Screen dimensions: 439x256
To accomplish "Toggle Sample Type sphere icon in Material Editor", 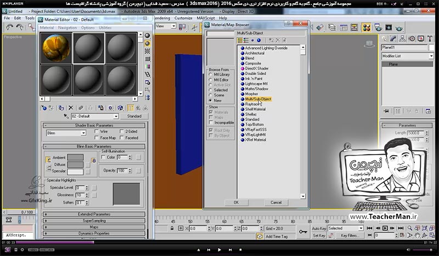I will point(147,36).
